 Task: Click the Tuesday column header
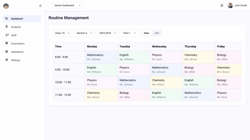tap(134, 46)
